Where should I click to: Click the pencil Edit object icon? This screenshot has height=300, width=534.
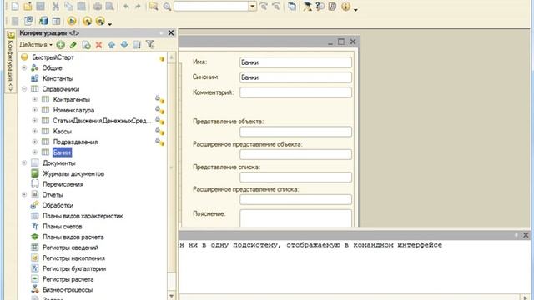click(73, 44)
